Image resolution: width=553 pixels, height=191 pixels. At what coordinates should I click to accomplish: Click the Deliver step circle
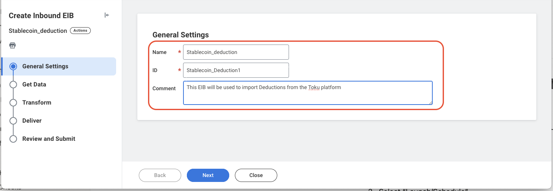point(13,121)
